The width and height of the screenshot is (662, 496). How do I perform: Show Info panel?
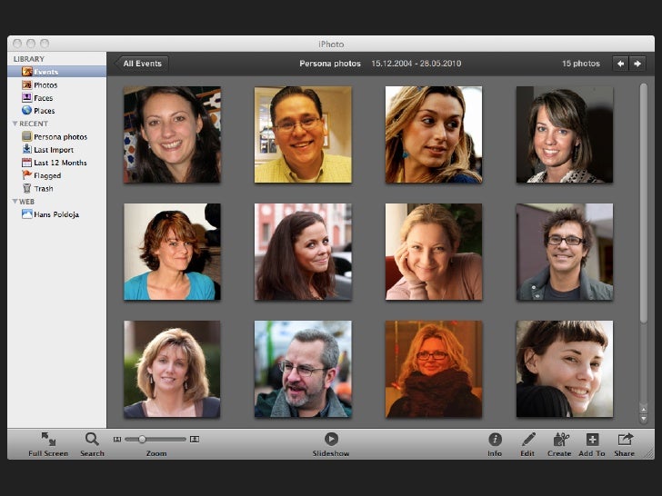tap(495, 444)
